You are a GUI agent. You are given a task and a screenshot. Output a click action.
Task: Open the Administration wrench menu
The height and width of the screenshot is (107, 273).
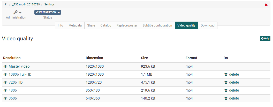pyautogui.click(x=17, y=13)
